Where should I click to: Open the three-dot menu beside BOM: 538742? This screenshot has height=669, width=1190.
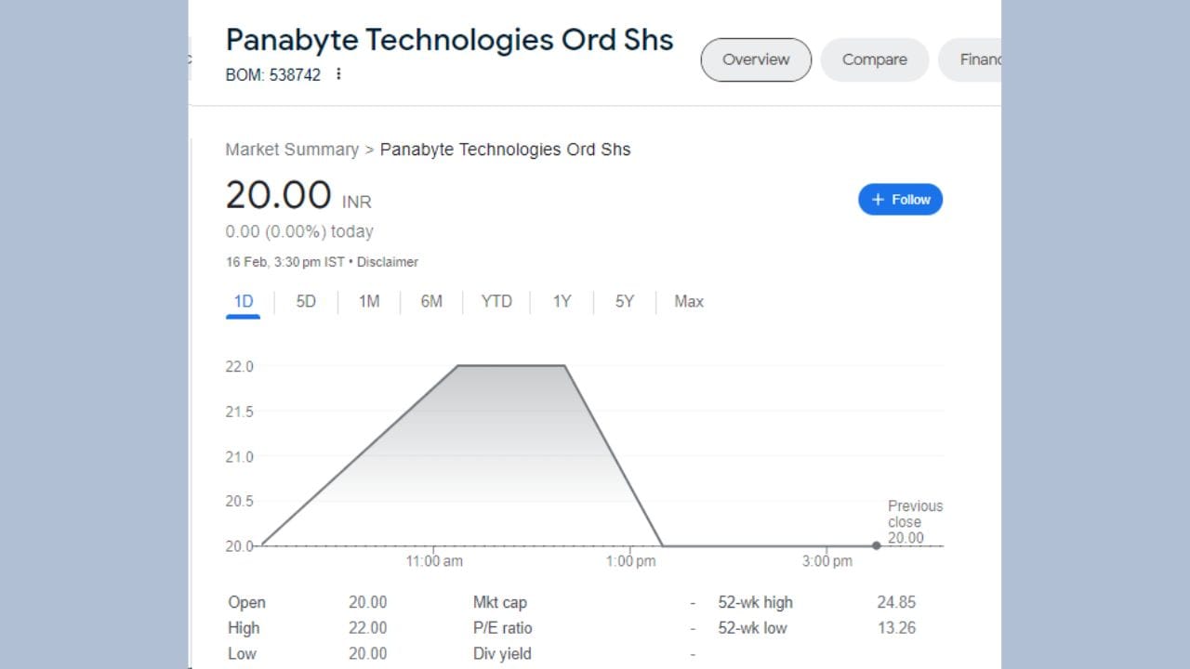(338, 73)
